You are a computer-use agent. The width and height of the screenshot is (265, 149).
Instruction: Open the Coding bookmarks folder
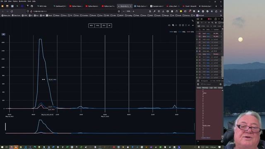tap(128, 15)
